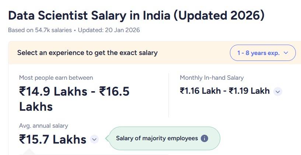Screen dimensions: 301x155
Task: Click the ₹1.19 Lakh upper monthly amount
Action: coord(249,91)
